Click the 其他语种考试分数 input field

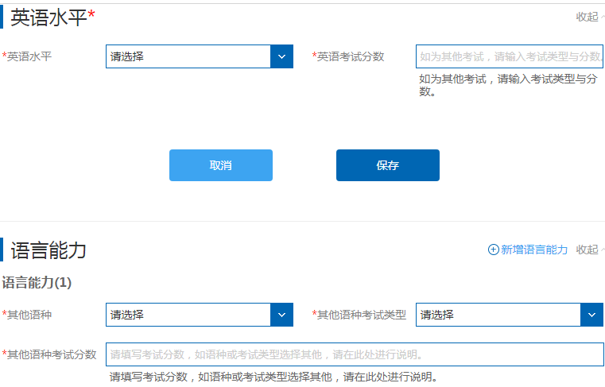(355, 354)
